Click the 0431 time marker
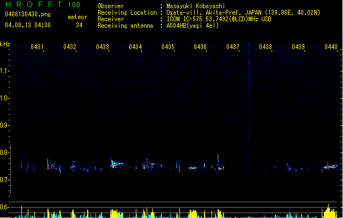 [37, 47]
